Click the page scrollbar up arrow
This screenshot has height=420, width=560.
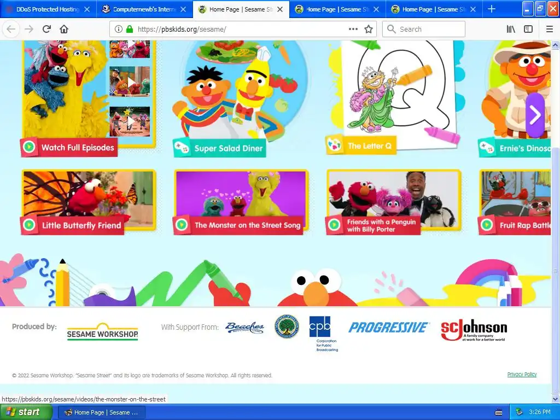tap(556, 45)
